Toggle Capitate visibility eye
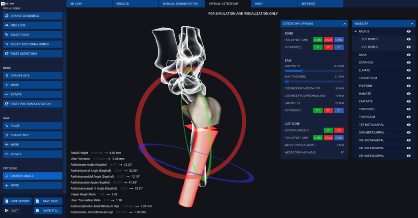The image size is (418, 218). (x=409, y=101)
